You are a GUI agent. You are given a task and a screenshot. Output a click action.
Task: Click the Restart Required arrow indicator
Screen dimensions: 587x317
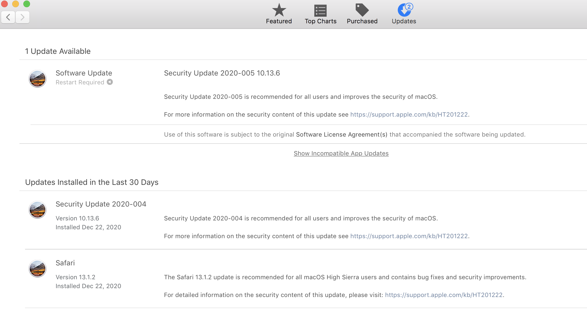110,82
